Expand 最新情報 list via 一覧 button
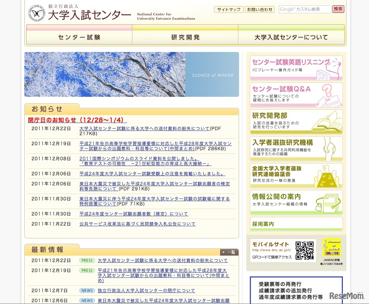The width and height of the screenshot is (369, 304). [x=229, y=252]
